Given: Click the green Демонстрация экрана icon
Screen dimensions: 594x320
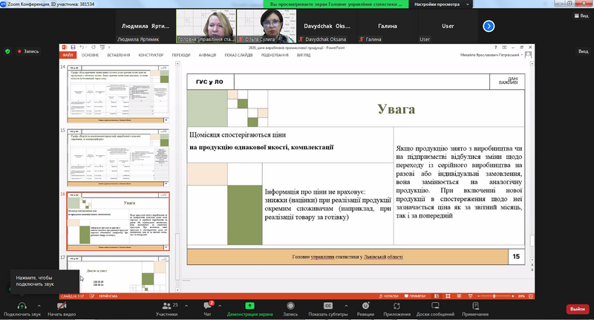Looking at the screenshot, I should coord(250,305).
